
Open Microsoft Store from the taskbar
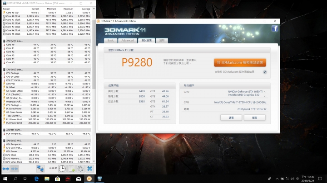point(57,179)
